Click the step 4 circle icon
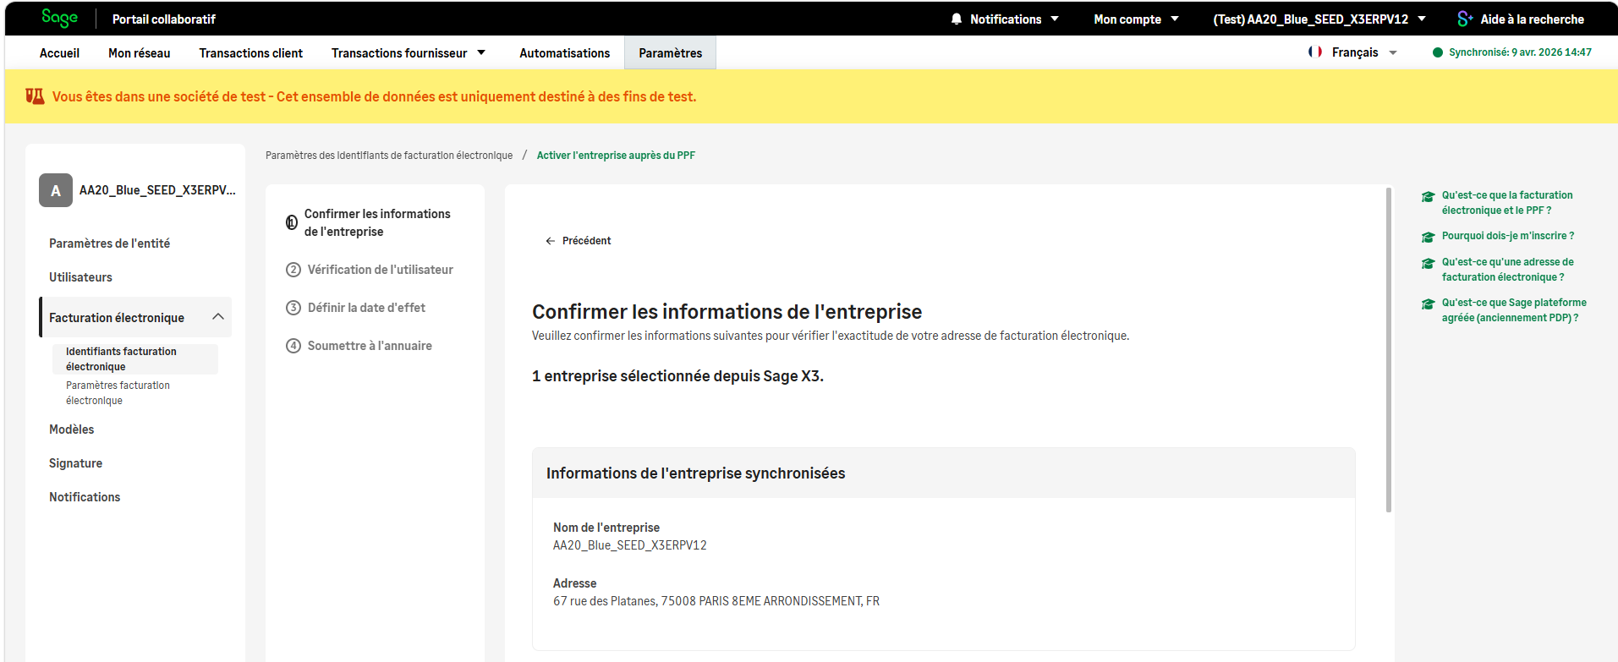 click(293, 346)
